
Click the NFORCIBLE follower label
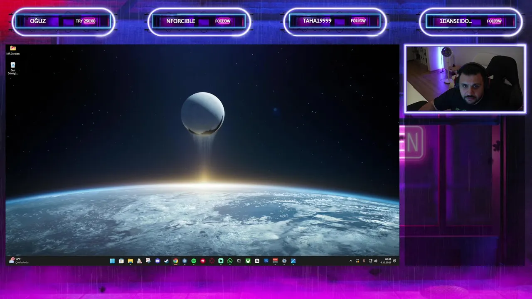[181, 21]
